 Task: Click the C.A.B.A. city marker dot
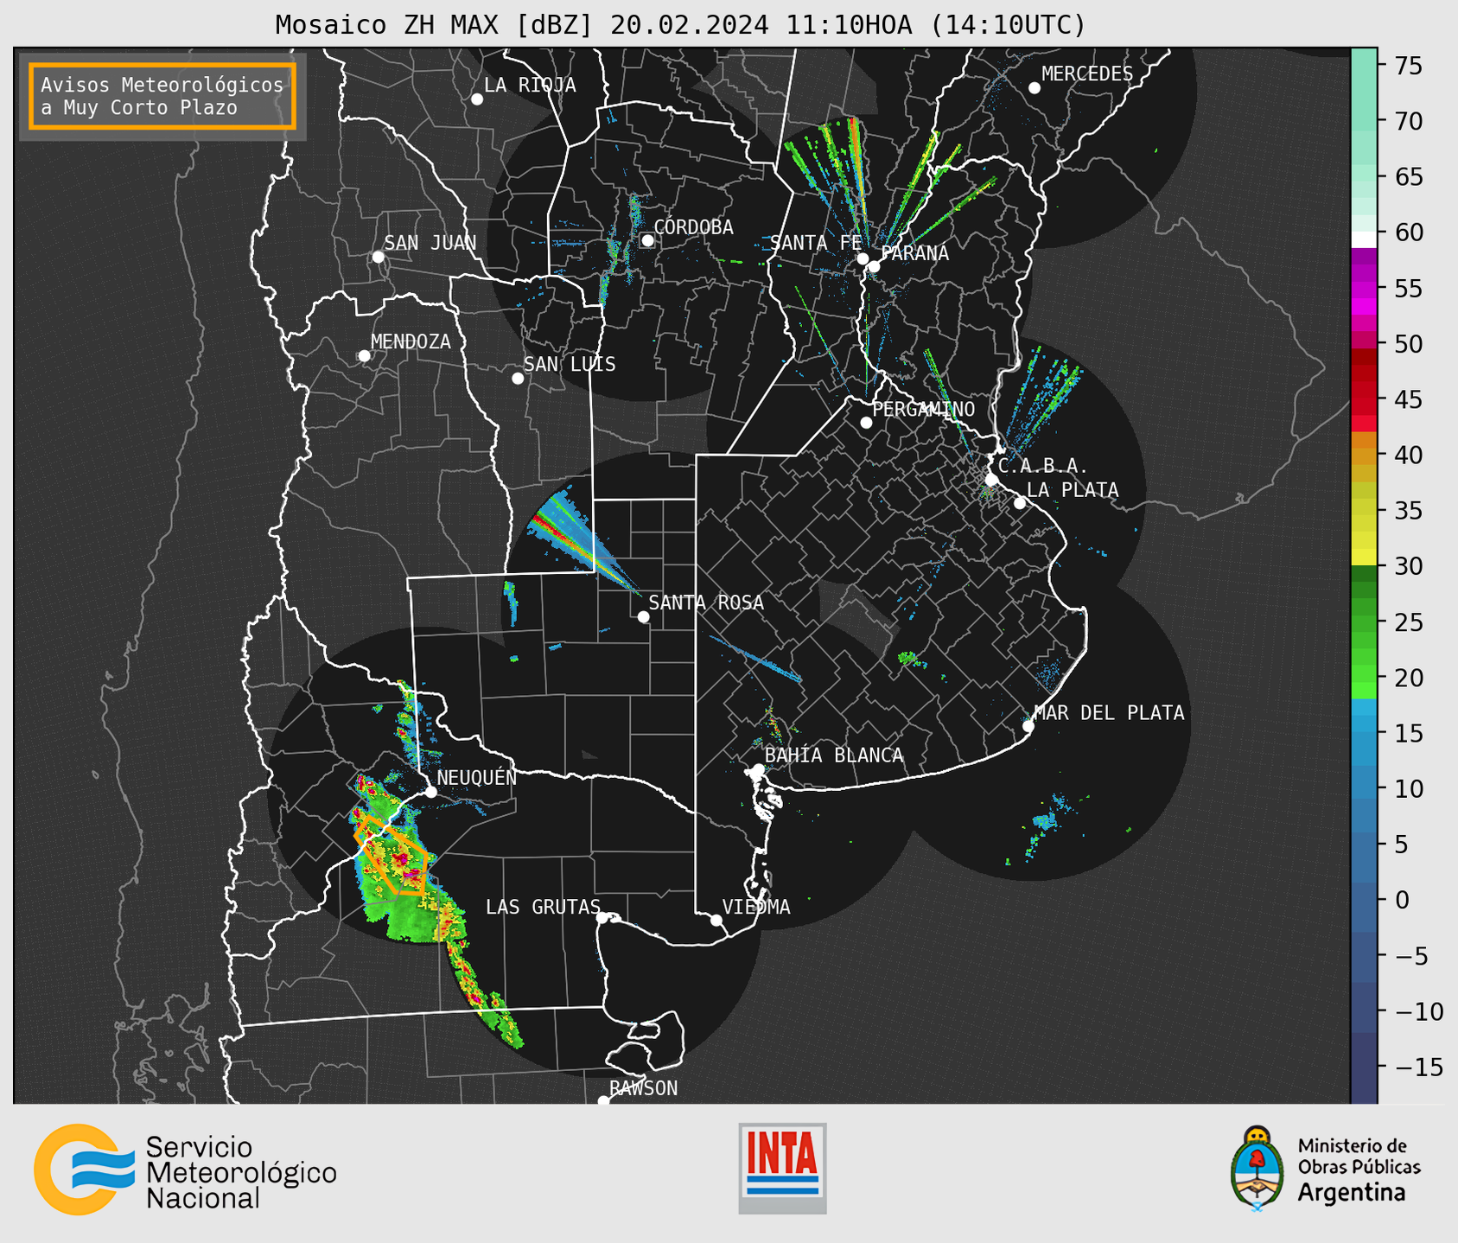992,480
